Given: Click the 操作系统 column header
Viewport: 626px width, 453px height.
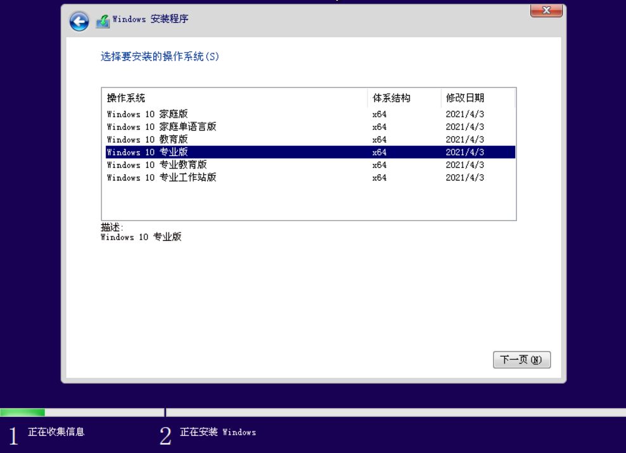Looking at the screenshot, I should point(234,98).
